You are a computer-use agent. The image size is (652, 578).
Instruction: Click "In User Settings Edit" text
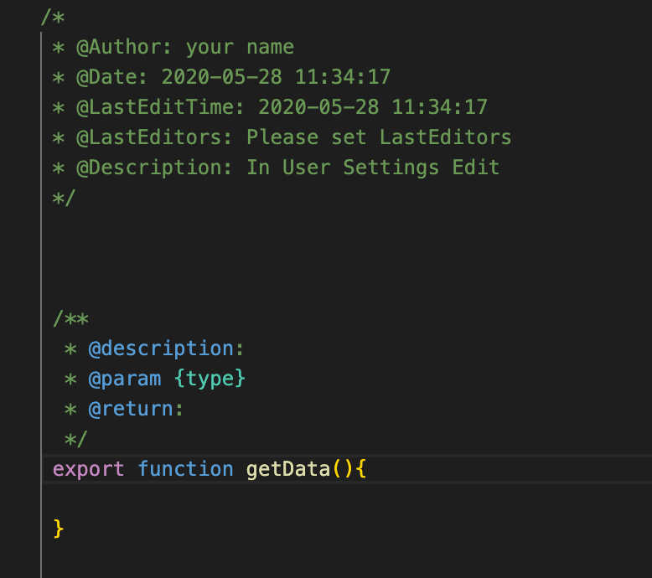tap(373, 168)
